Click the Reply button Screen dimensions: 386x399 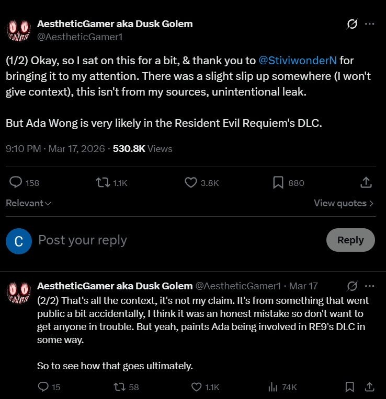click(x=350, y=240)
